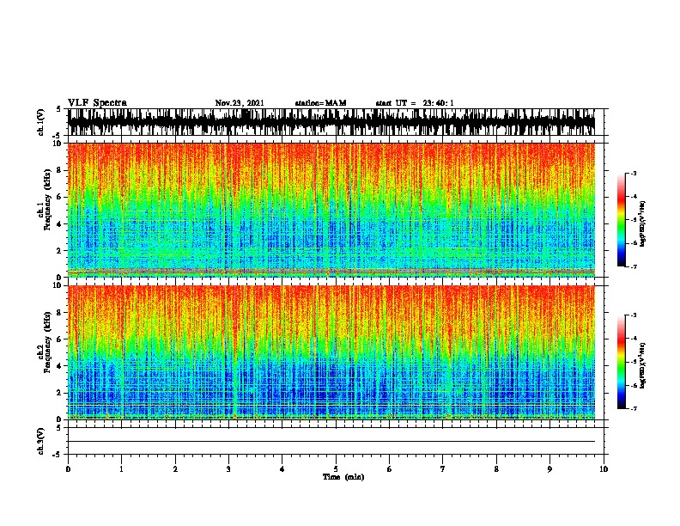The image size is (680, 526).
Task: Click the '-7' label on ch.2 colorbar
Action: [x=633, y=408]
